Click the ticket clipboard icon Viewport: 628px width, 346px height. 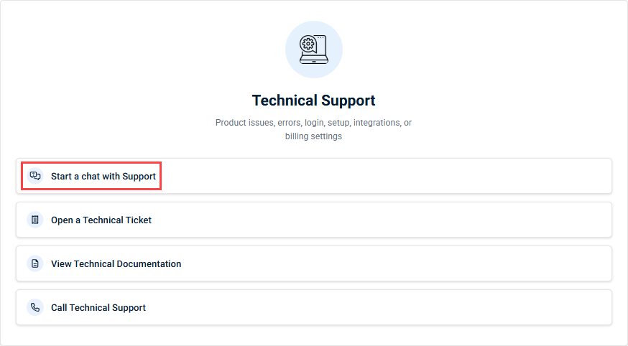pyautogui.click(x=35, y=220)
